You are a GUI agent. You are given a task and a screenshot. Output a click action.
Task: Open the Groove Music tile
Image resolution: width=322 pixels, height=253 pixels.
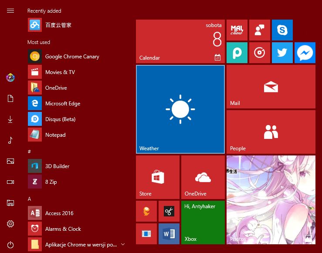point(260,53)
